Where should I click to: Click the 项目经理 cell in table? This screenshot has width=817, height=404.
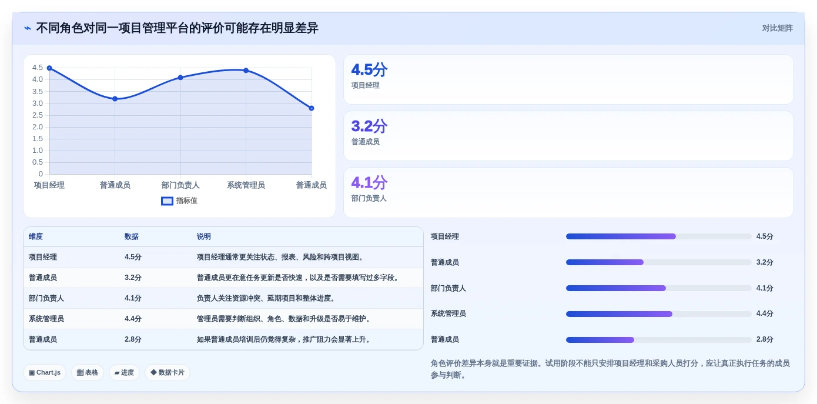[x=43, y=258]
